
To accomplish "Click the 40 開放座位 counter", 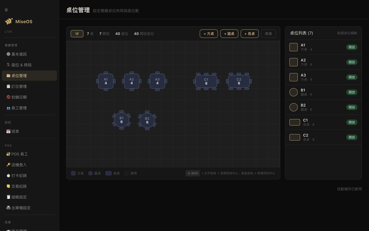I will 144,34.
